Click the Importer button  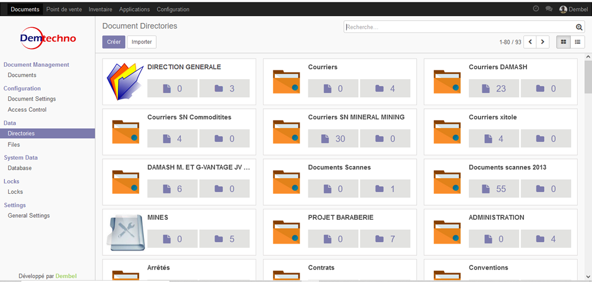coord(141,42)
